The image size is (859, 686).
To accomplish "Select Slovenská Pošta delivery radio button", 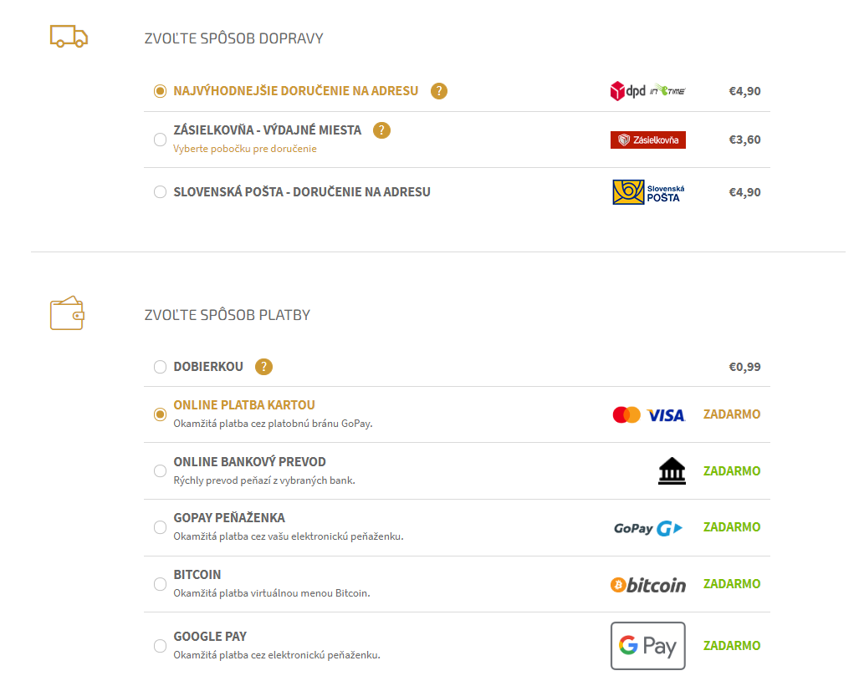I will pyautogui.click(x=160, y=192).
